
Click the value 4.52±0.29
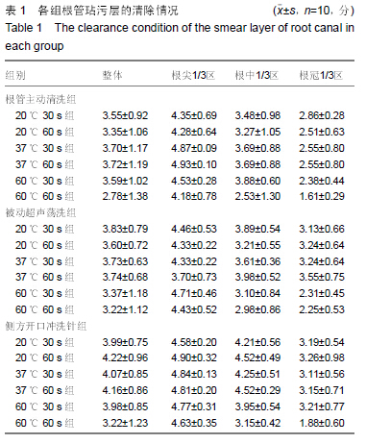[257, 390]
